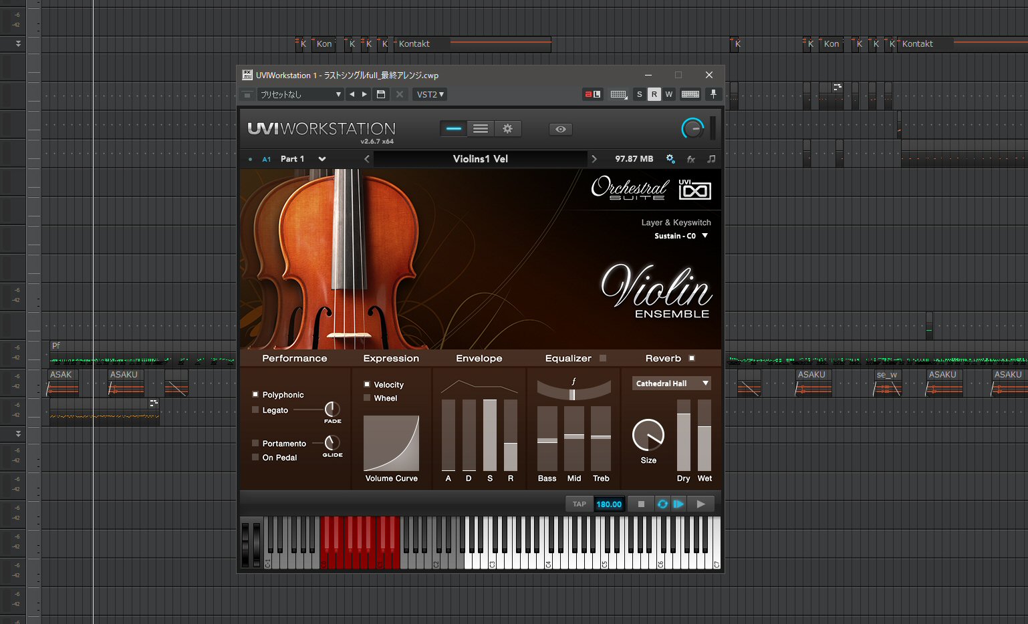The width and height of the screenshot is (1028, 624).
Task: Open the arpeggiator music note icon
Action: (711, 159)
